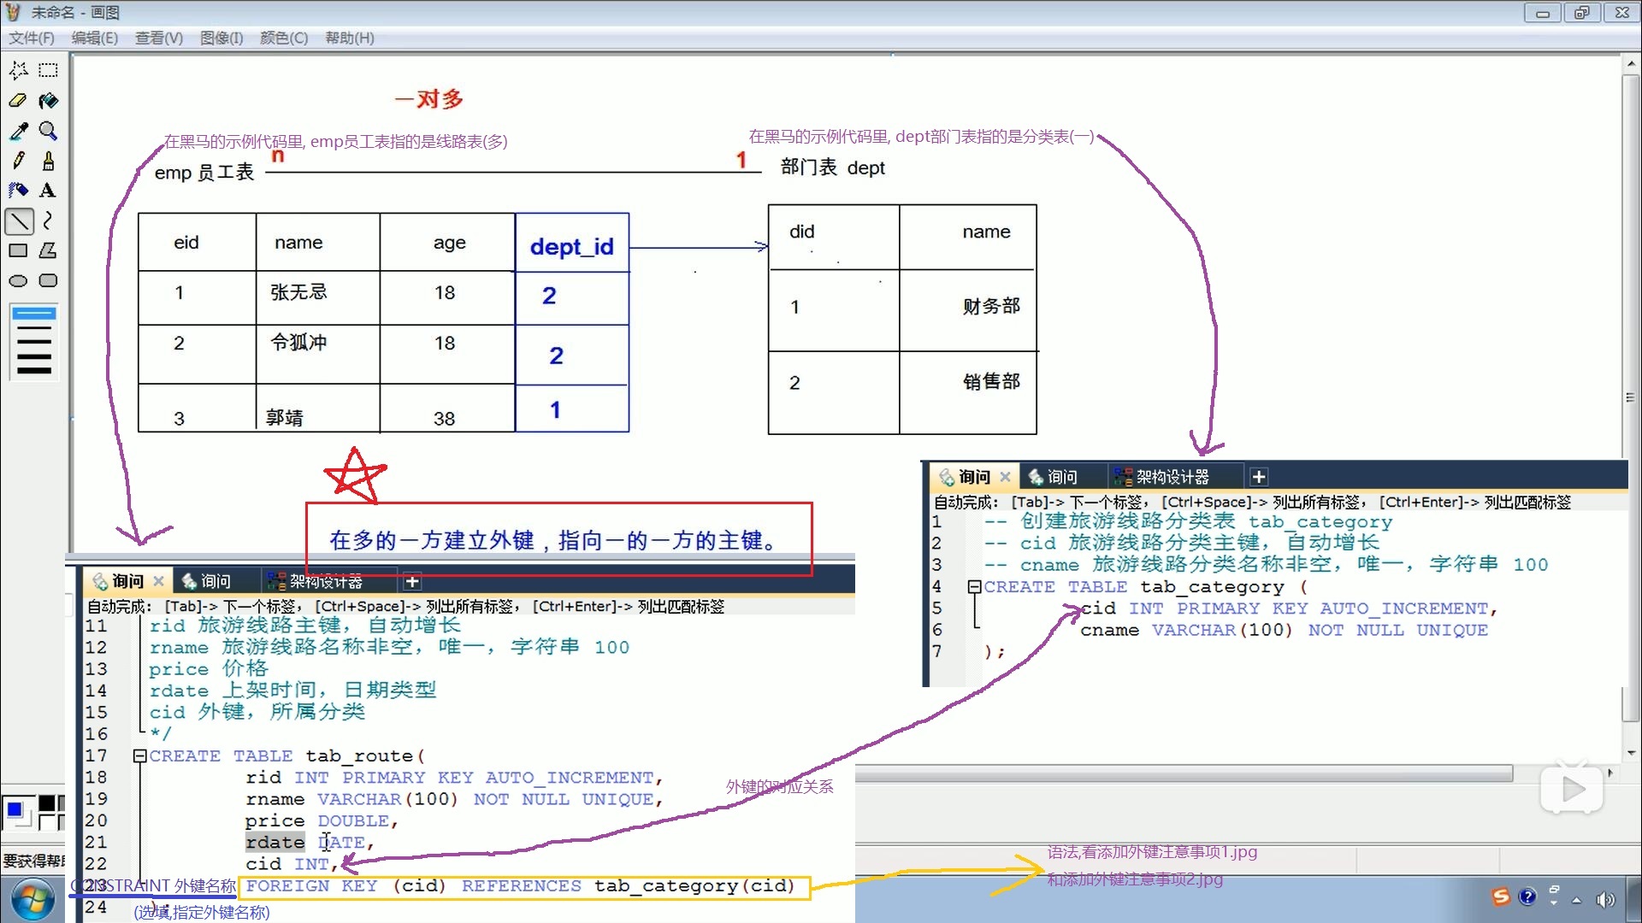The image size is (1642, 923).
Task: Select the Ellipse tool
Action: [19, 281]
